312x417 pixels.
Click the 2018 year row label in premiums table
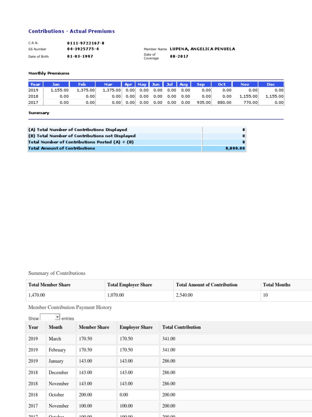[x=33, y=96]
